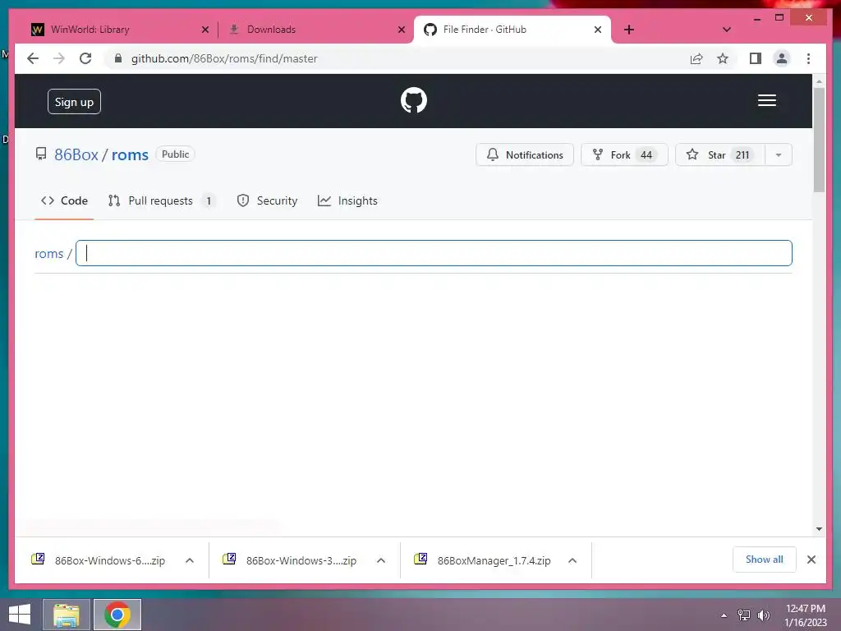The width and height of the screenshot is (841, 631).
Task: Open the Chrome three-dot menu
Action: pyautogui.click(x=808, y=58)
